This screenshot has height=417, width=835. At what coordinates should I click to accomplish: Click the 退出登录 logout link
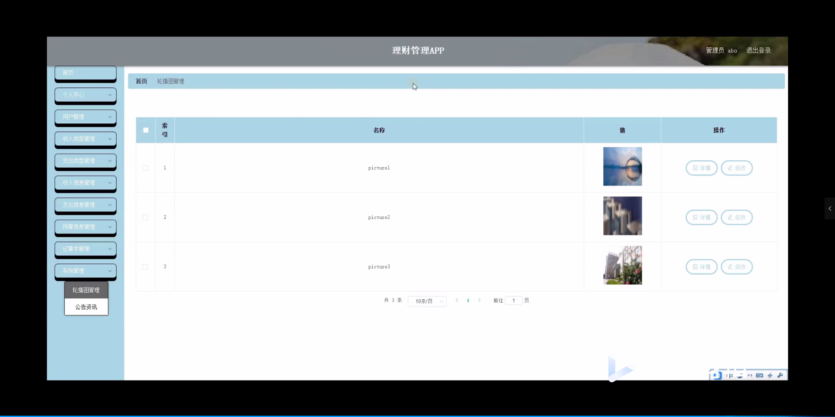[x=758, y=50]
